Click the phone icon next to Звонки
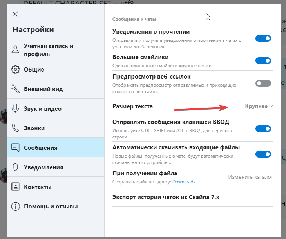Viewport: 286px width, 239px height. pyautogui.click(x=16, y=128)
